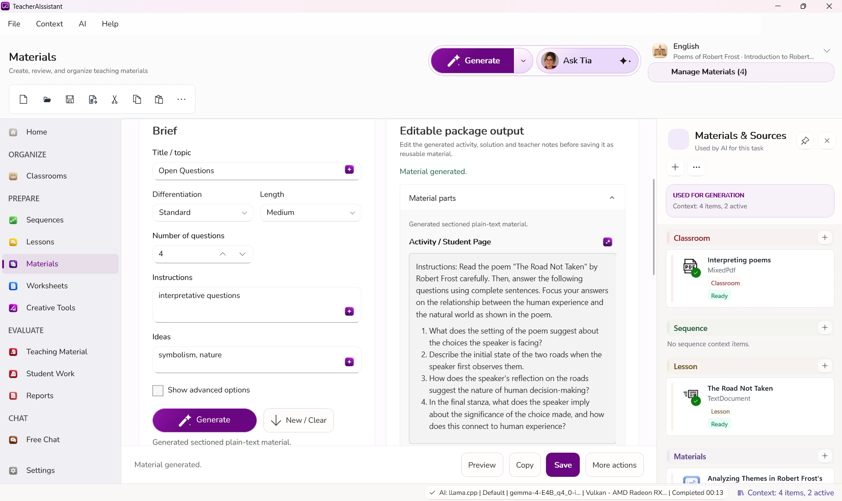The image size is (842, 501).
Task: Decrease the number of questions
Action: [242, 254]
